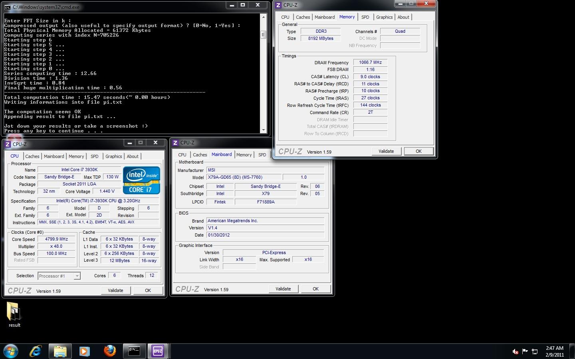Launch Firefox from the taskbar
The image size is (575, 359).
point(109,351)
